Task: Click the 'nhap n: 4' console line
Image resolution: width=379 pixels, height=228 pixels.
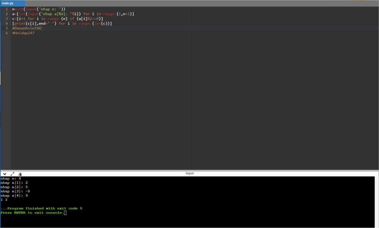Action: 11,178
